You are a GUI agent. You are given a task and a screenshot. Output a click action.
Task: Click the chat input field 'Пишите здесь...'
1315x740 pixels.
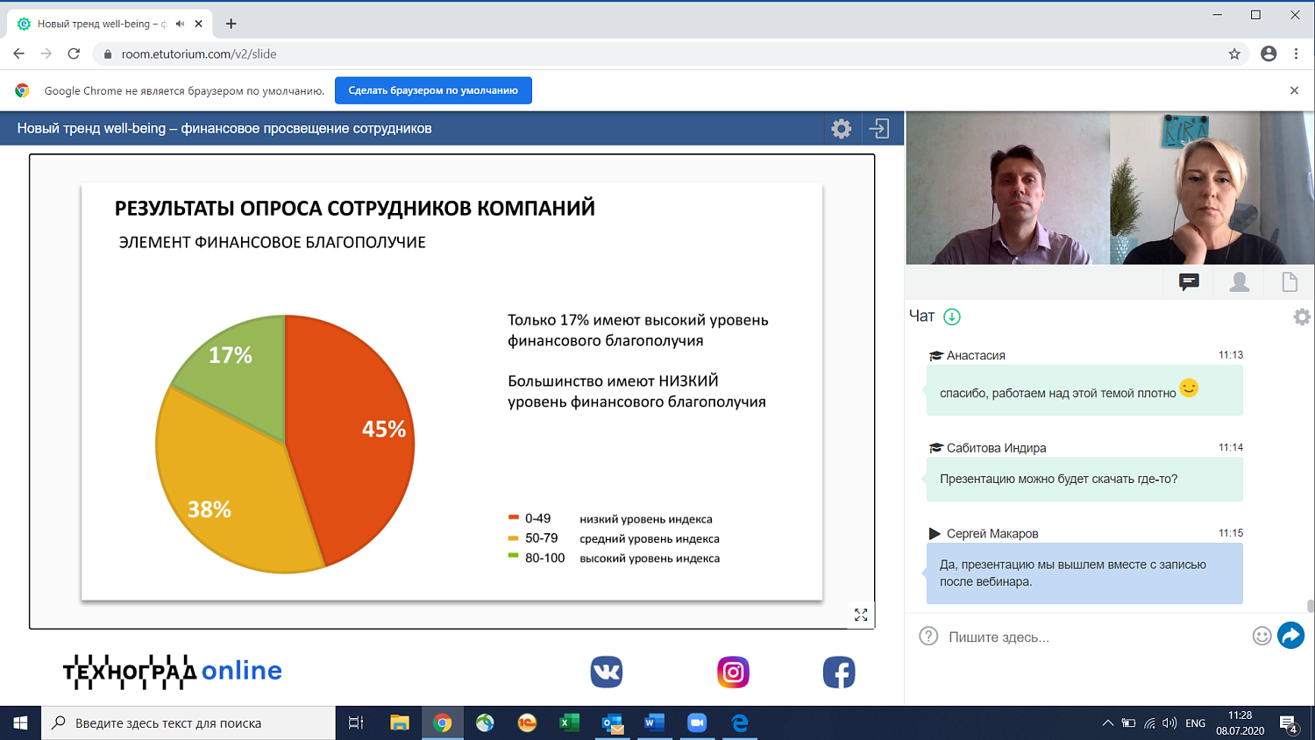1096,637
